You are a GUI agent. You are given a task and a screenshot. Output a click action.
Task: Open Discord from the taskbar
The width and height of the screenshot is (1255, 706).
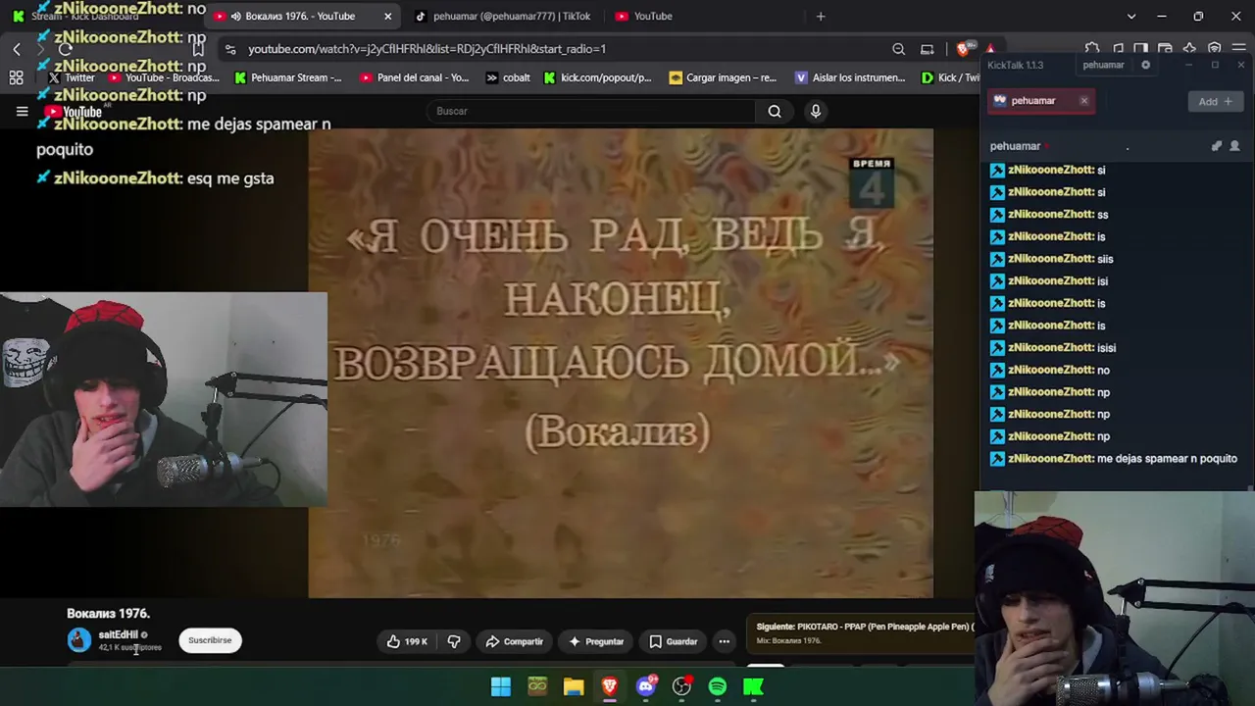[x=645, y=686]
